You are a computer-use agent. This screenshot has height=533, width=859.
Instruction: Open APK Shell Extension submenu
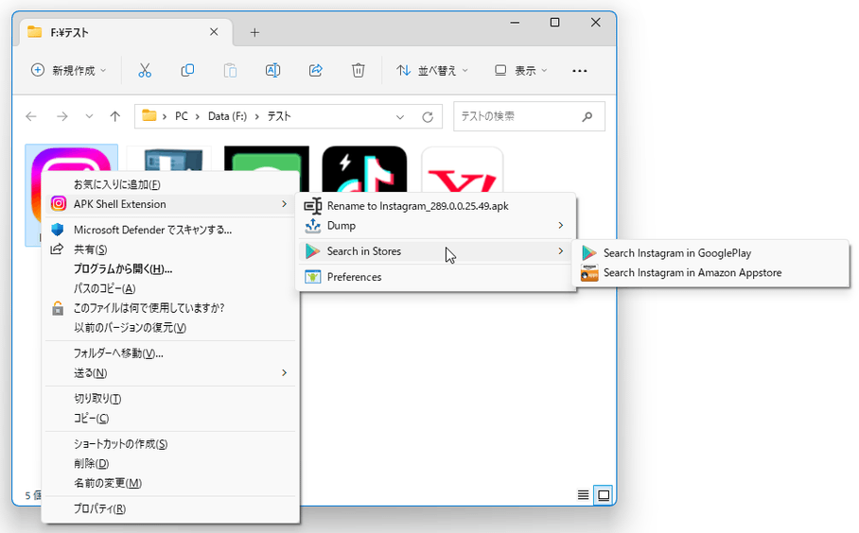171,204
